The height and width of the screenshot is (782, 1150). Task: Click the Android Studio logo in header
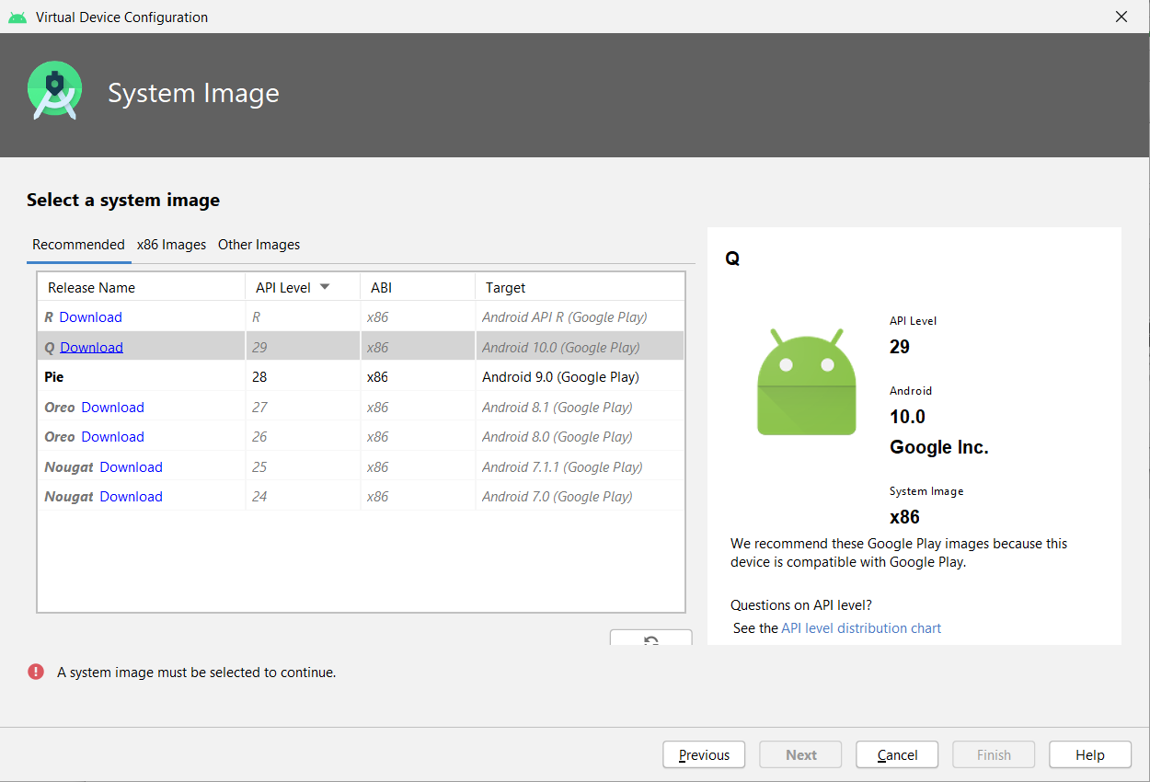click(x=54, y=91)
